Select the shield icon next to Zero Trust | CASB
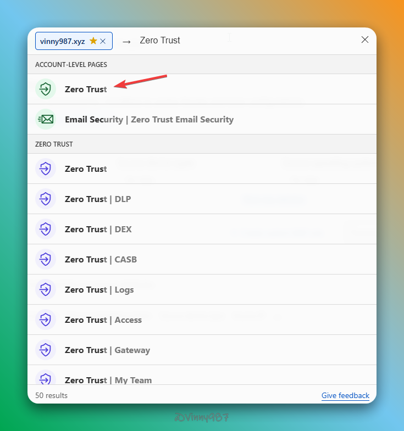The image size is (404, 431). point(46,259)
